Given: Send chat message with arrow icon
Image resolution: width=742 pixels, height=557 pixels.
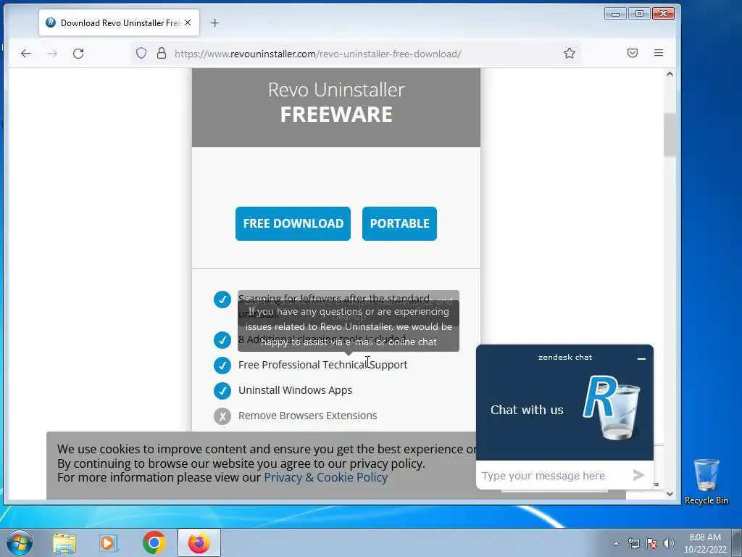Looking at the screenshot, I should point(638,475).
